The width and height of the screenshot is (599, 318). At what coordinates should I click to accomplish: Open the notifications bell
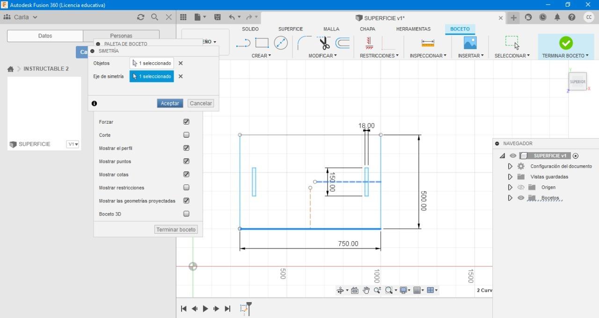click(557, 17)
